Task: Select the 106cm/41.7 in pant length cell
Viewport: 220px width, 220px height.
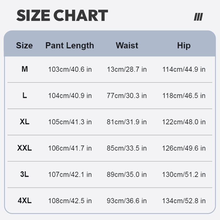Action: (x=70, y=148)
